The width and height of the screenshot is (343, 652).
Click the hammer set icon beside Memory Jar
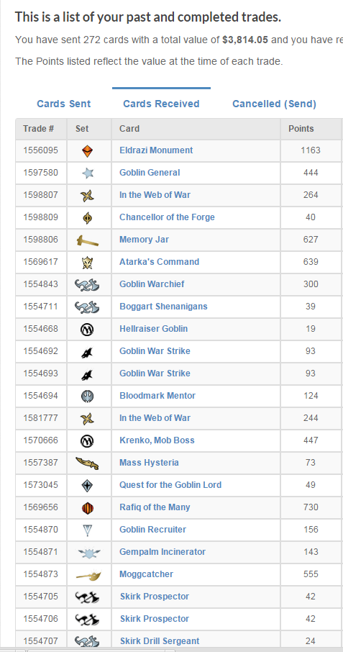(x=88, y=240)
